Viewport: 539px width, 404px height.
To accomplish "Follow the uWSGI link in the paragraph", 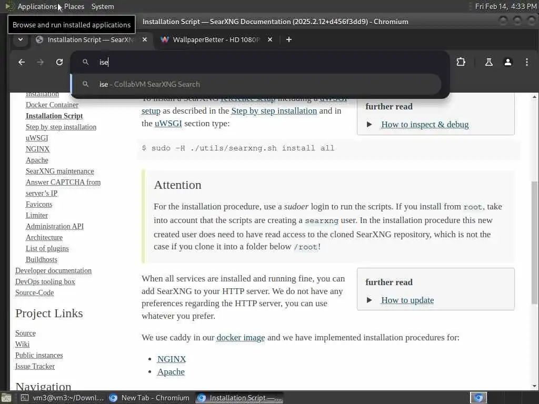I will tap(168, 123).
